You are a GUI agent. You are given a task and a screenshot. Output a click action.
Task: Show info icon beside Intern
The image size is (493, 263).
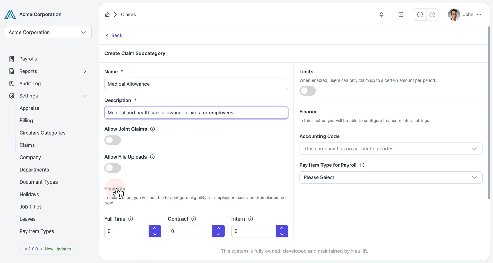[251, 219]
